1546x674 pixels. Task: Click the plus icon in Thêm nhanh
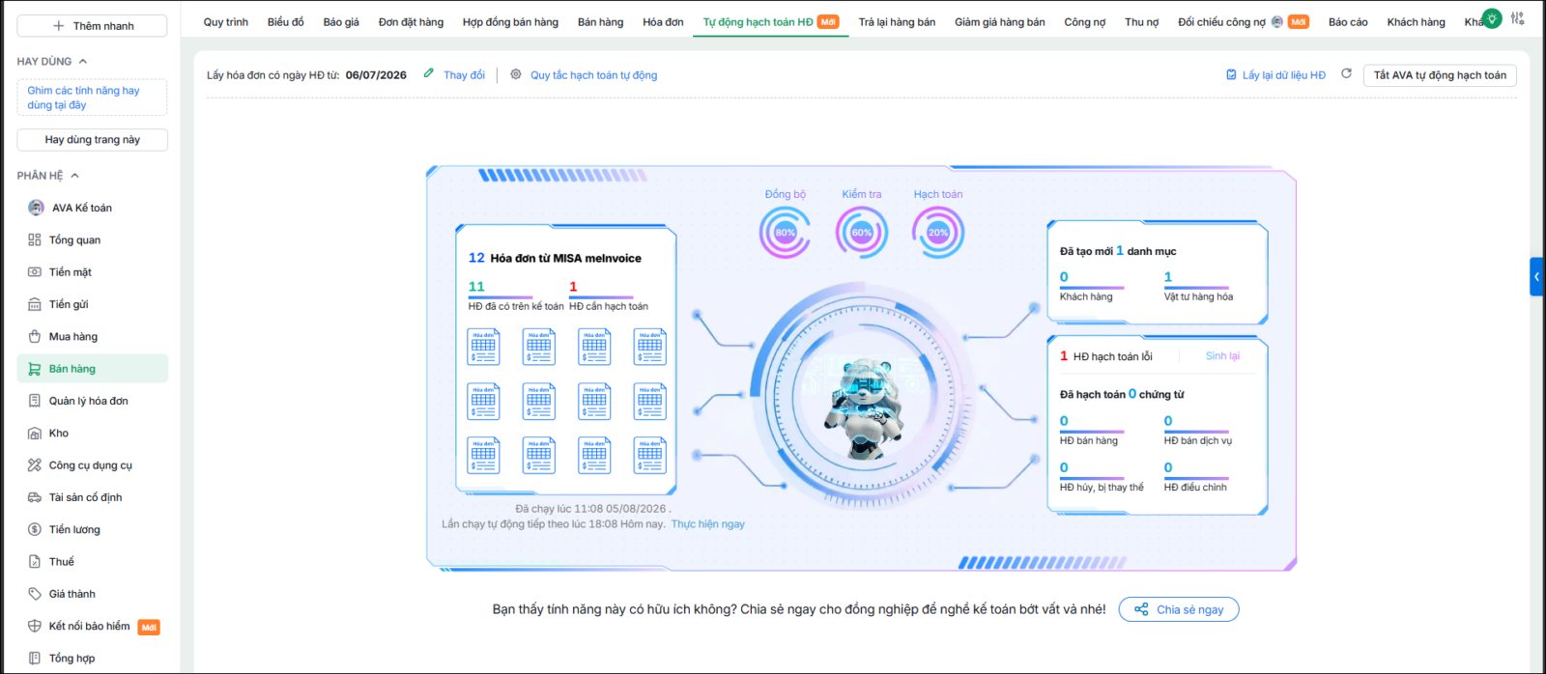pos(59,26)
